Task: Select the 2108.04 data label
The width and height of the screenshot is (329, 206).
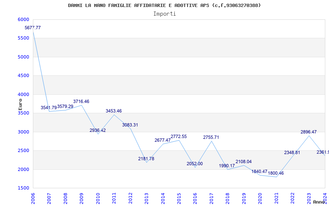Action: pos(243,162)
